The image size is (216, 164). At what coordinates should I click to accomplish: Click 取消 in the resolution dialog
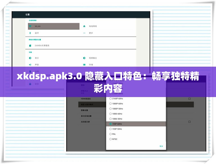pyautogui.click(x=161, y=146)
